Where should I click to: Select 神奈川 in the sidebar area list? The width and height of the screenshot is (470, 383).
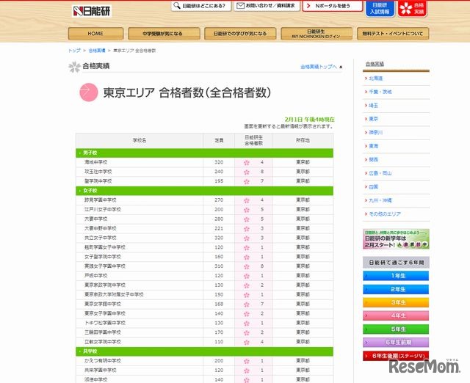[x=375, y=132]
